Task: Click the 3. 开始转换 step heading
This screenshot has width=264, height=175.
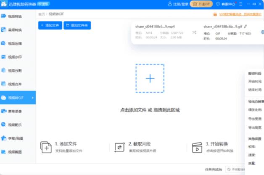Action: click(217, 144)
